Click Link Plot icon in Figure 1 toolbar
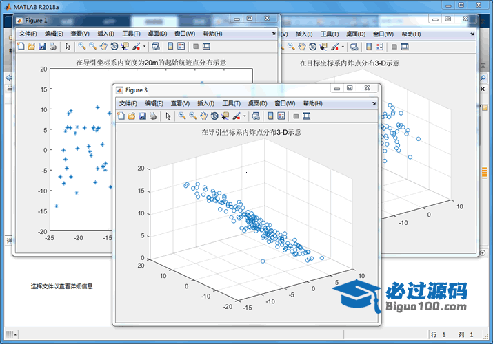This screenshot has height=344, width=493. [x=156, y=46]
